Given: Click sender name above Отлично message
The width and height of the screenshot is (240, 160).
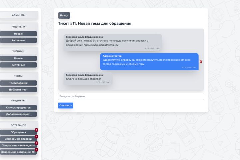Looking at the screenshot, I should (85, 75).
